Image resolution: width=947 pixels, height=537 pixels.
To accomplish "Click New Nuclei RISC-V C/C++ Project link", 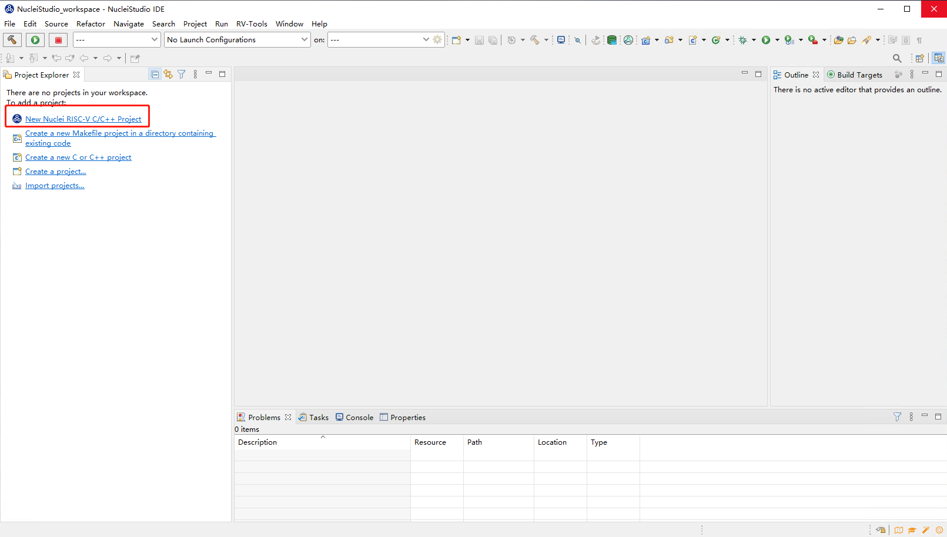I will click(x=83, y=119).
